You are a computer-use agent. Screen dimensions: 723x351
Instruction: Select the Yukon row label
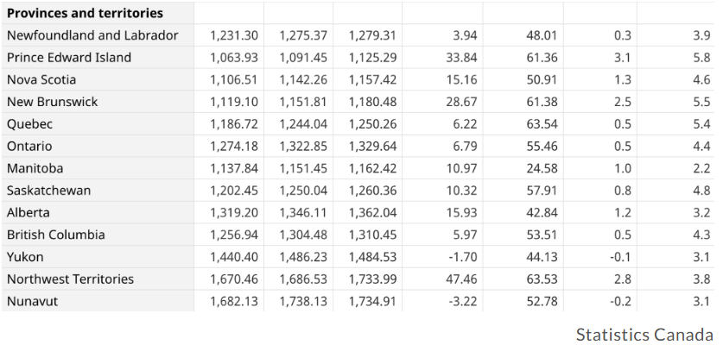pos(98,257)
